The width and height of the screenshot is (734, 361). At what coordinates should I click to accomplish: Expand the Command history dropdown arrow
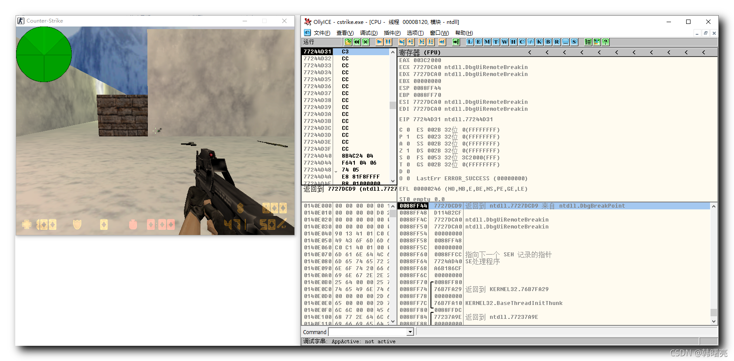[410, 332]
